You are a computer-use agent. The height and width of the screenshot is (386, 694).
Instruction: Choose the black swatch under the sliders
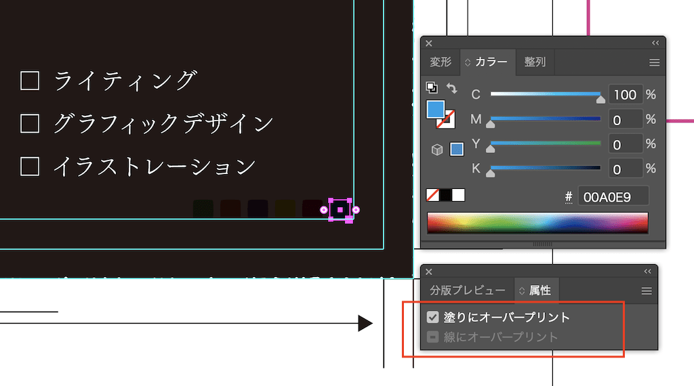tap(445, 195)
